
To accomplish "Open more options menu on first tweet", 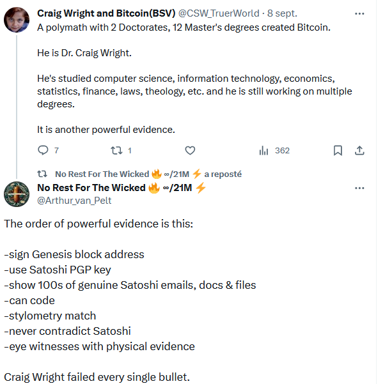I will point(359,13).
